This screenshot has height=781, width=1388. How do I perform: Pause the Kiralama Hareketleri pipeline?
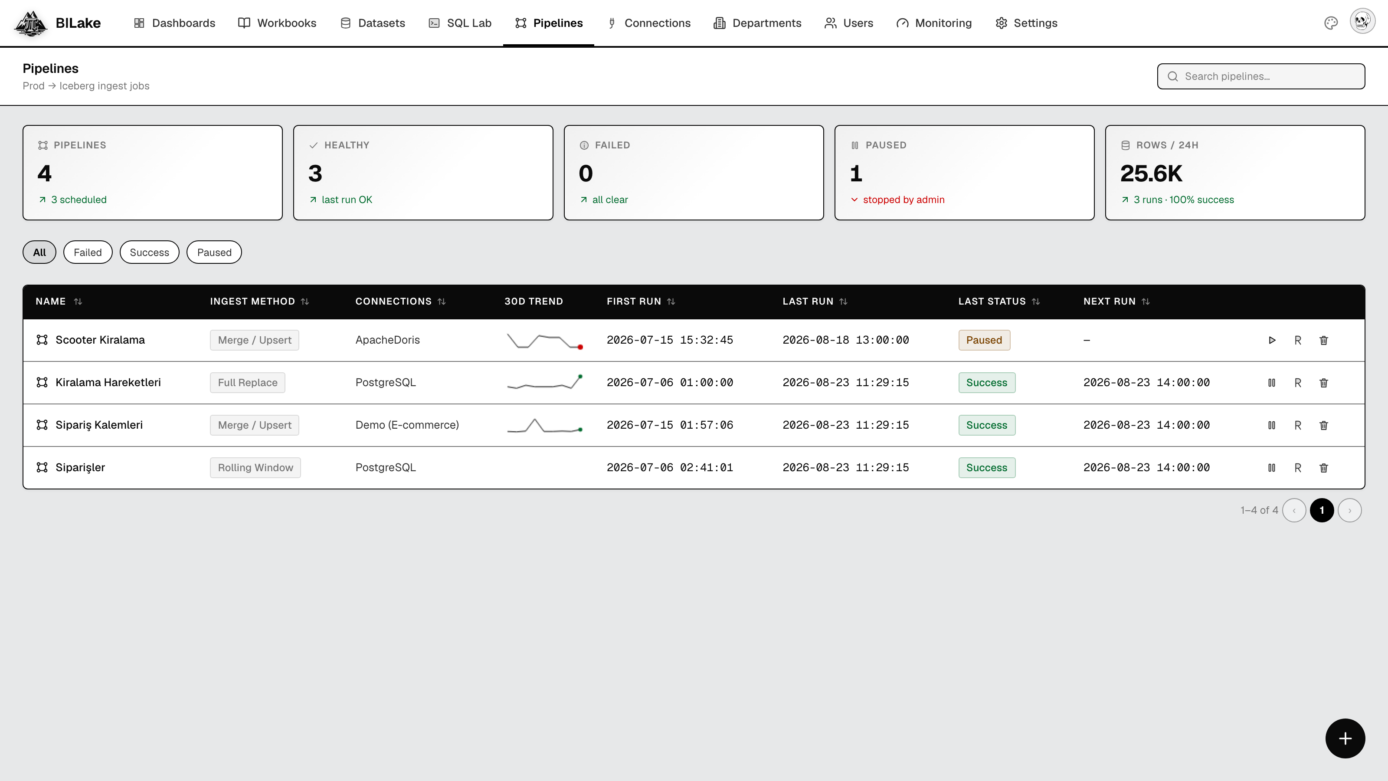click(1272, 383)
